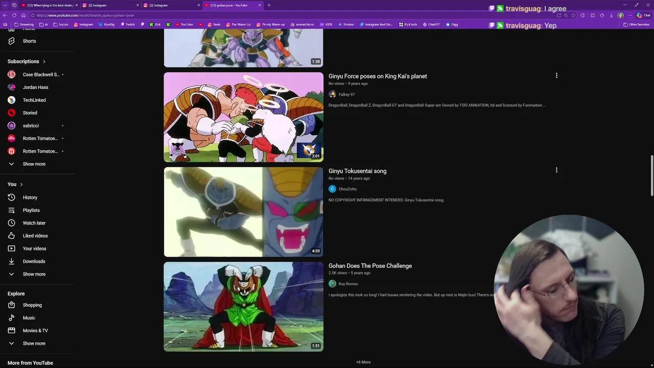Open more options for Ginyu Tokusentai song video

coord(556,170)
